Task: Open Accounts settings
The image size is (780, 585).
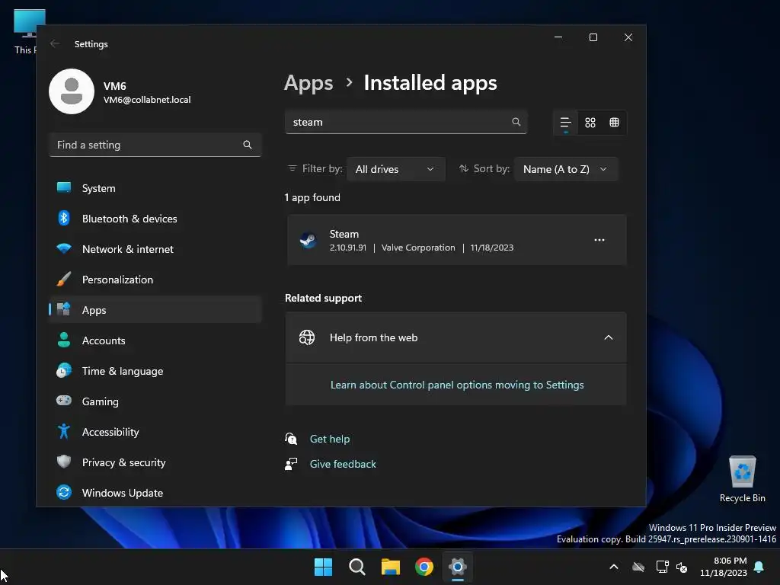Action: pyautogui.click(x=155, y=340)
